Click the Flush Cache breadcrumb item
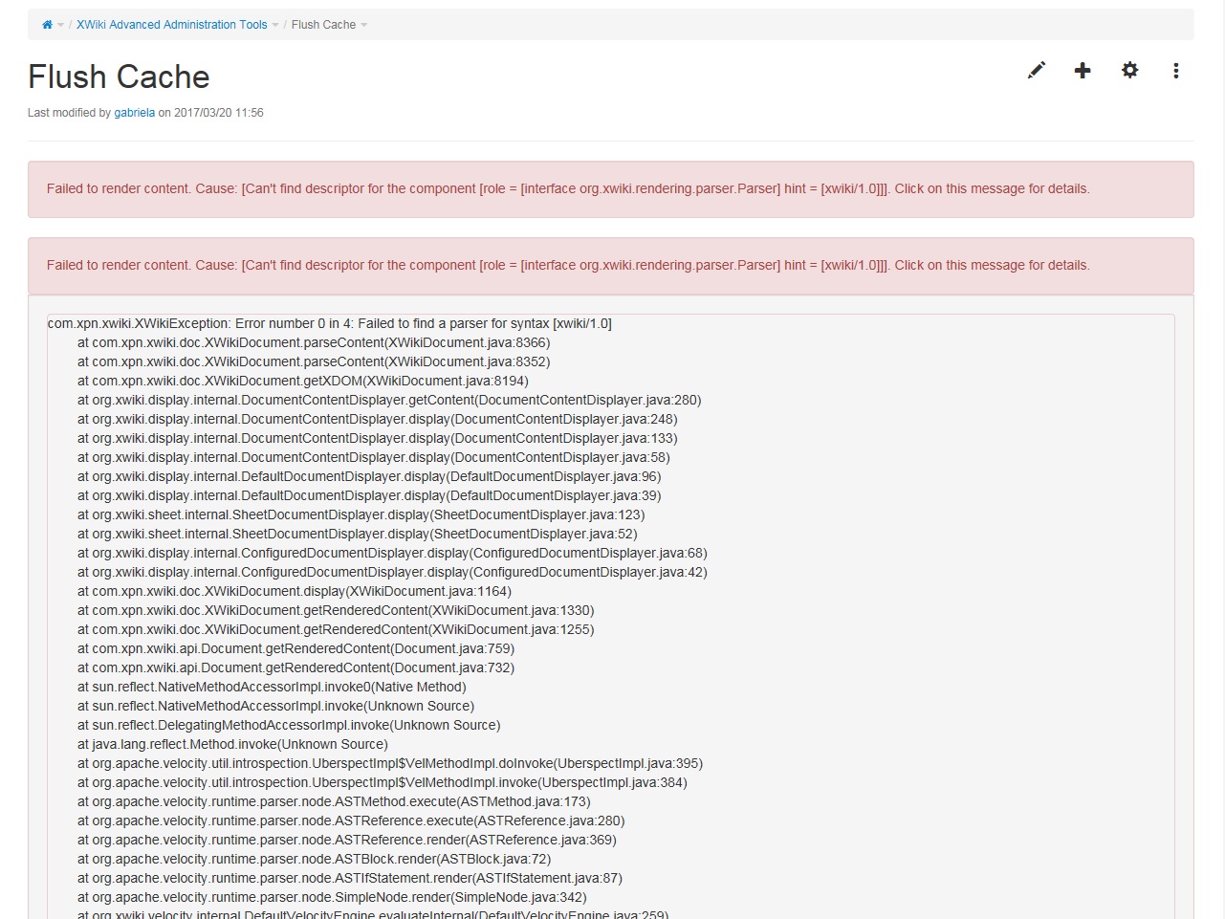Viewport: 1225px width, 919px height. pos(323,25)
